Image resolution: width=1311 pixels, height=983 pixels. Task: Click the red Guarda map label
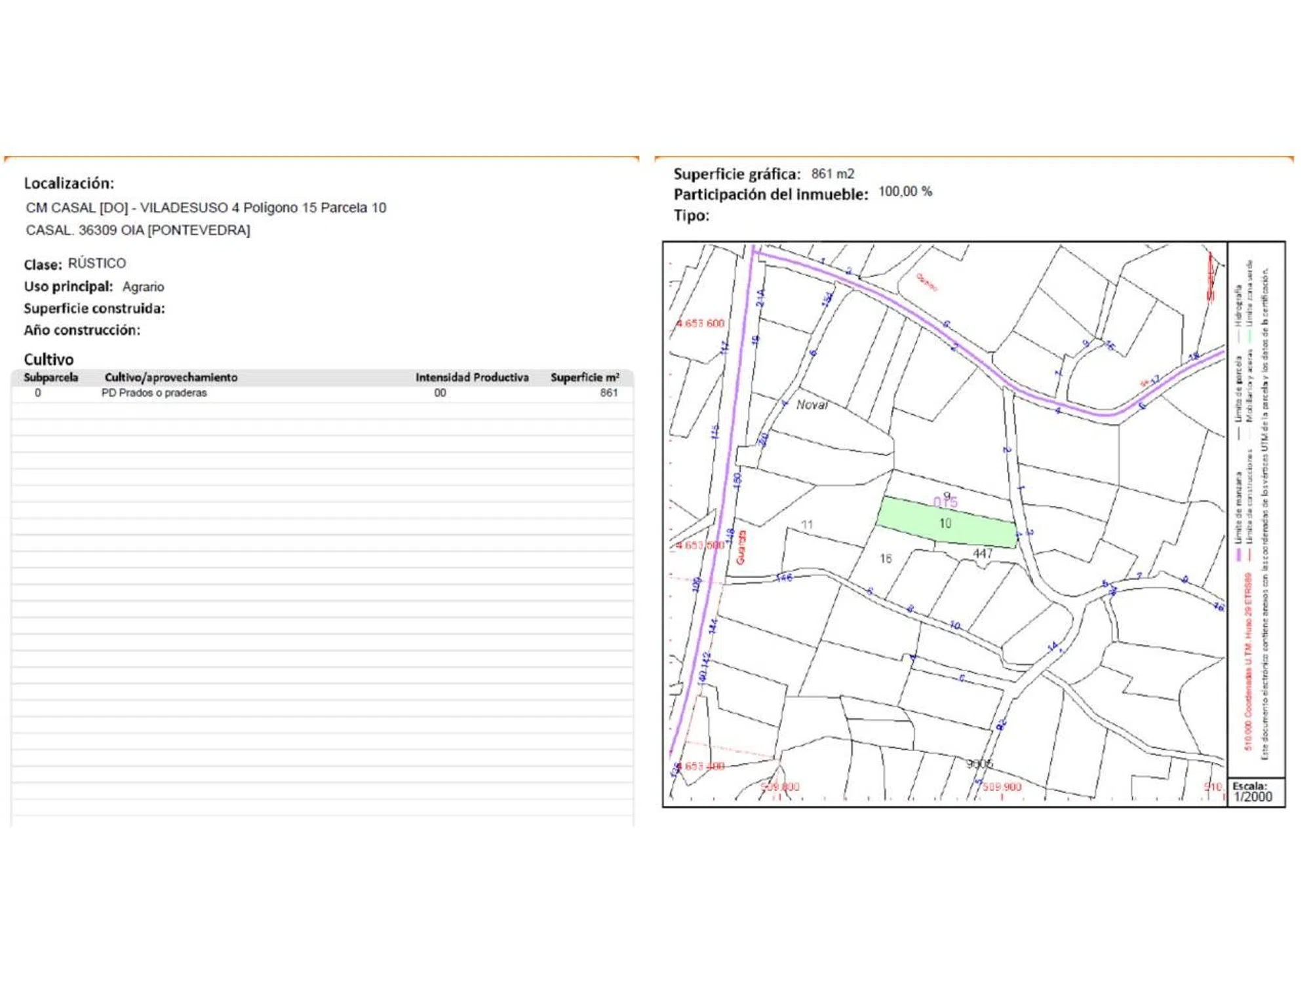click(x=741, y=547)
